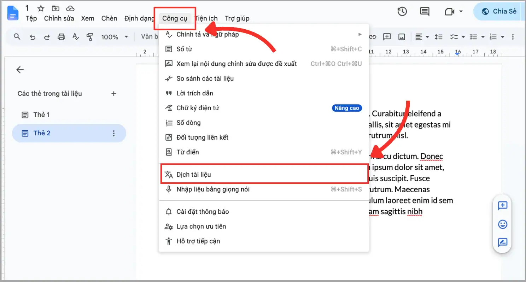
Task: Click the back arrow in sidebar
Action: (x=20, y=70)
